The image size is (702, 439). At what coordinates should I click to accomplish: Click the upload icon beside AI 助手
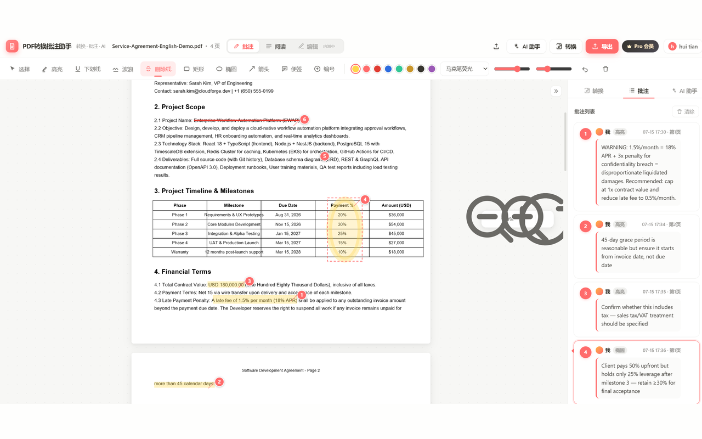pyautogui.click(x=496, y=47)
